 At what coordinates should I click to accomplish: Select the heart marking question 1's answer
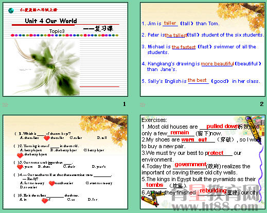47,138
